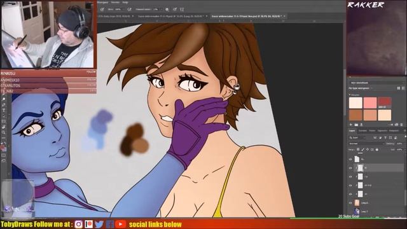The width and height of the screenshot is (407, 229).
Task: Open the Help menu
Action: (125, 2)
